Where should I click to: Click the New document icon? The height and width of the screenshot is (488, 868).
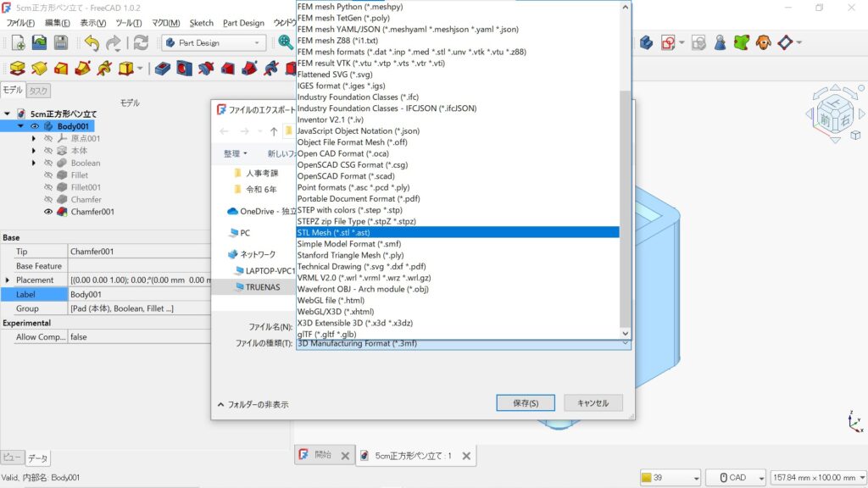(x=18, y=42)
